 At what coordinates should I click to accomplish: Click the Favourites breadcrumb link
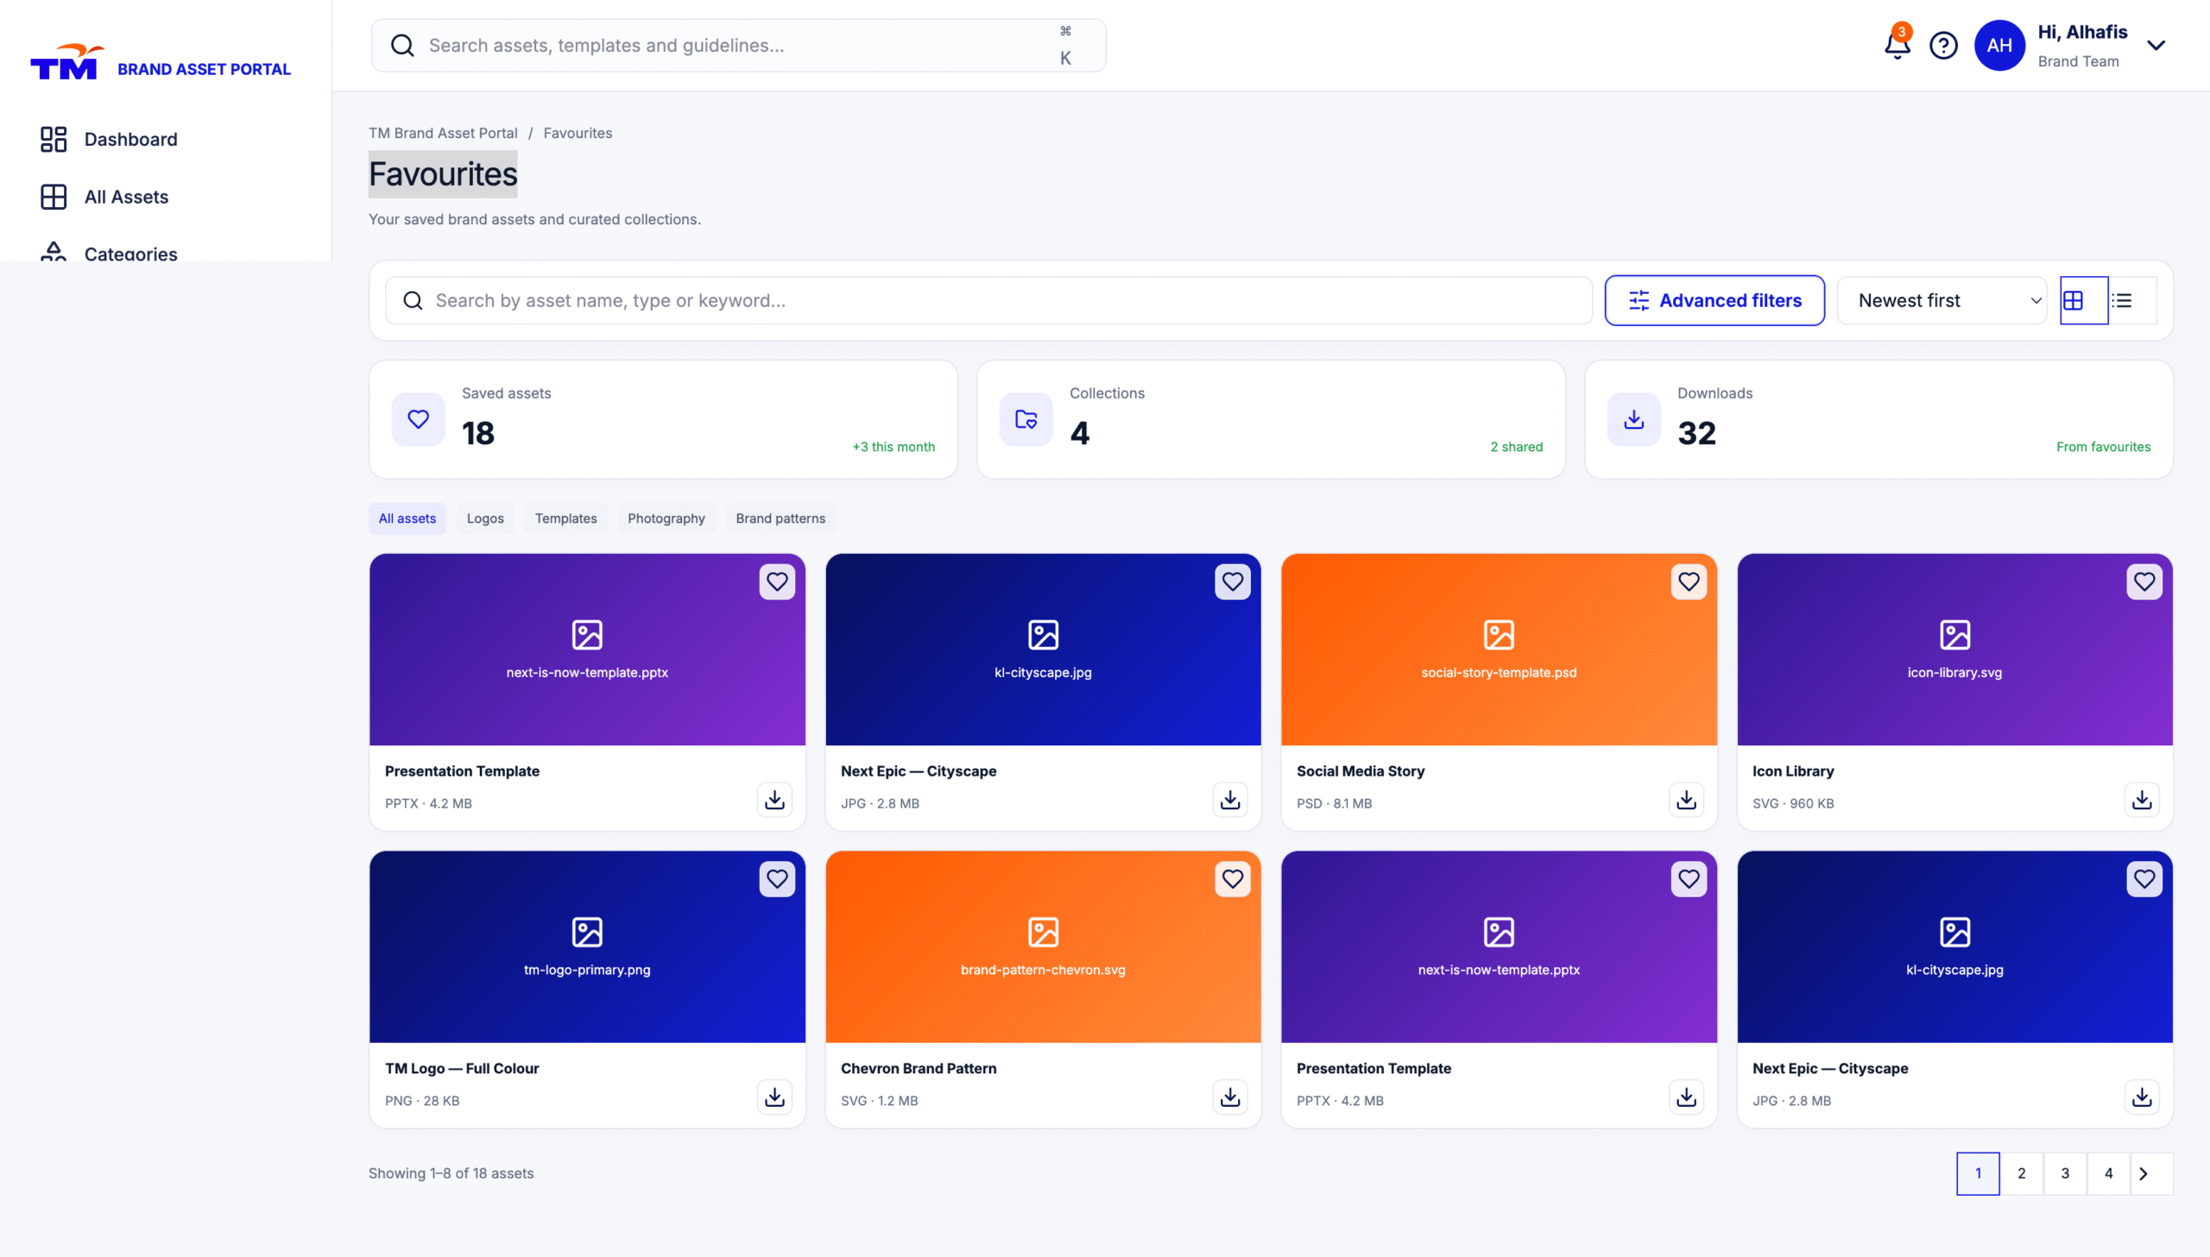point(577,133)
